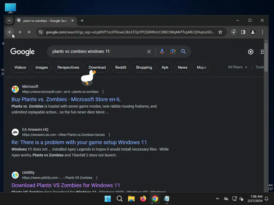
Task: Go back to the previous page
Action: pyautogui.click(x=10, y=32)
